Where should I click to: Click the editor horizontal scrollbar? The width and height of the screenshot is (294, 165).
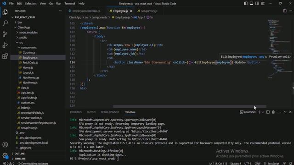(189, 106)
